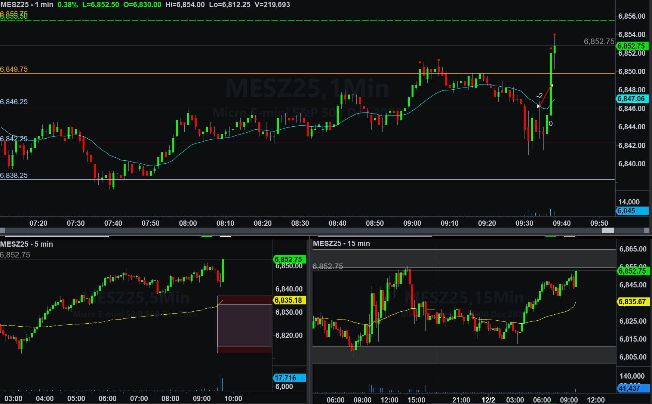Image resolution: width=652 pixels, height=404 pixels.
Task: Click the red dot above the latest candle high
Action: [554, 35]
